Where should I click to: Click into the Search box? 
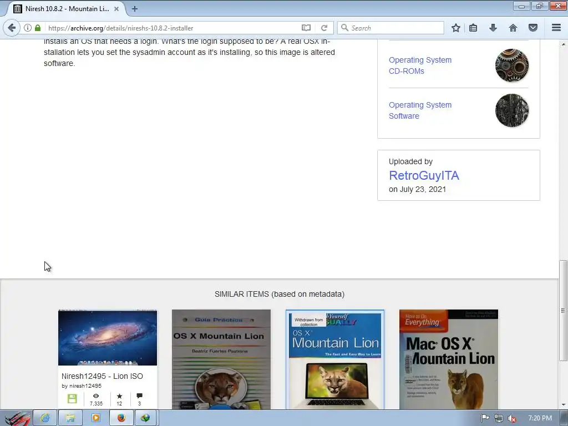tap(390, 28)
